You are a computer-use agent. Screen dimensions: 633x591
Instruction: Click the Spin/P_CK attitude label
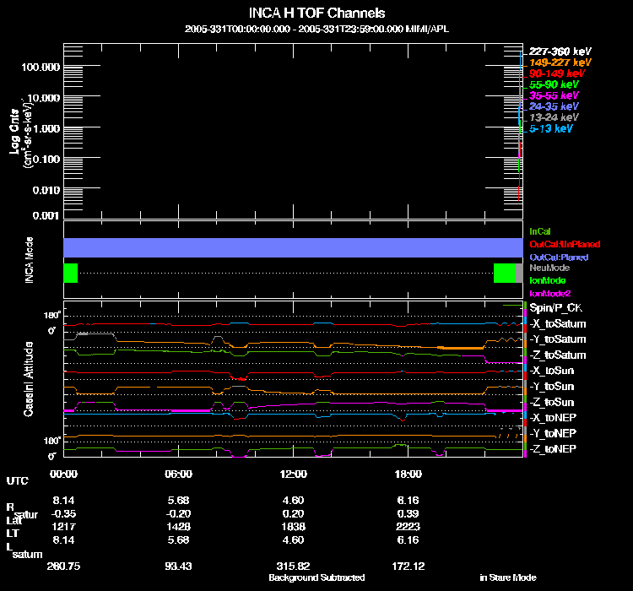click(555, 307)
